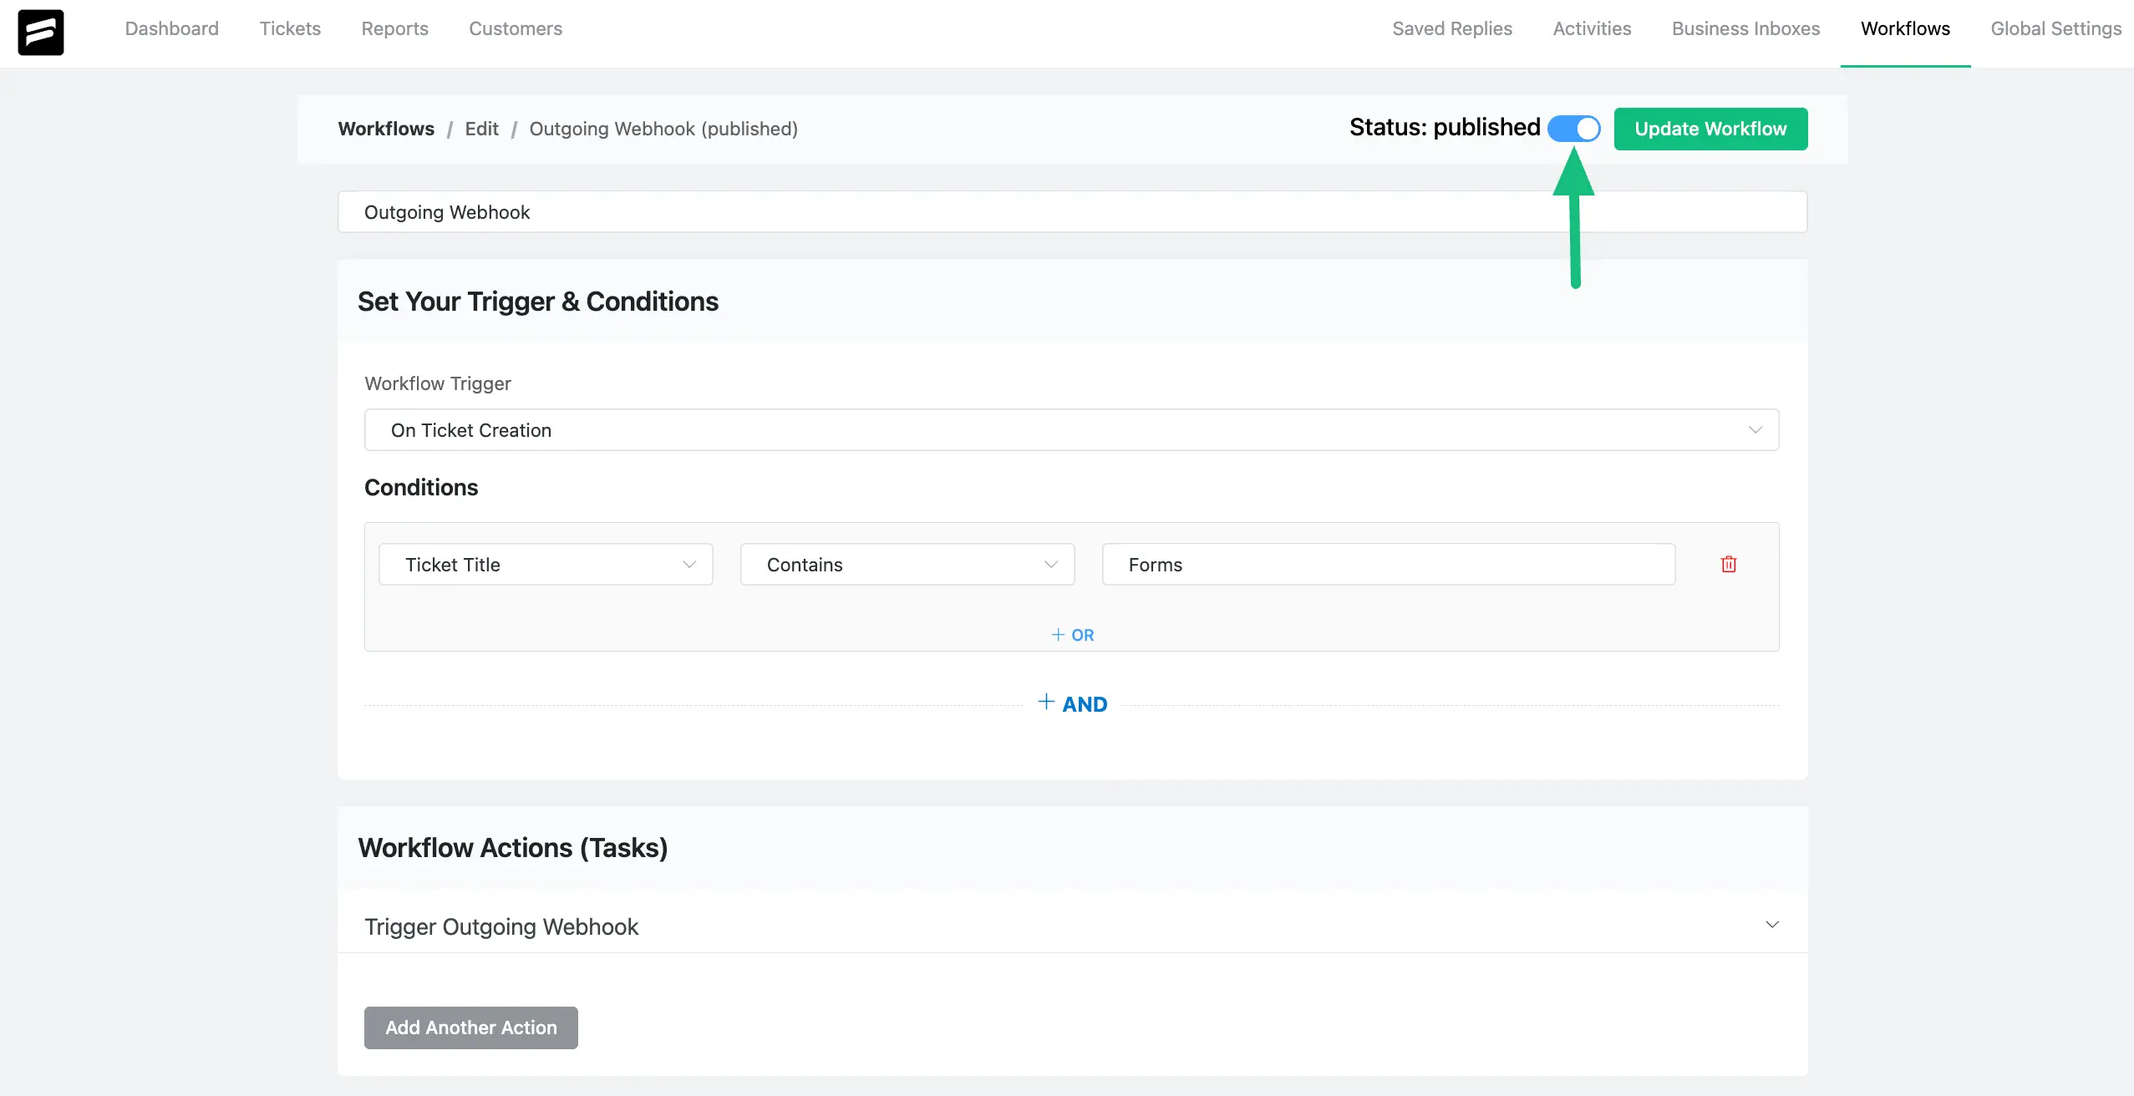The width and height of the screenshot is (2134, 1096).
Task: Open the Activities page
Action: tap(1592, 28)
